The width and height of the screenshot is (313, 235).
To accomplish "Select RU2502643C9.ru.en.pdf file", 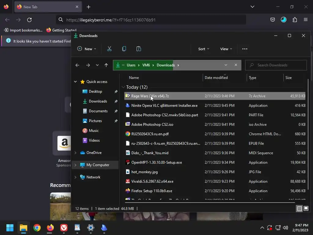I will (215, 134).
